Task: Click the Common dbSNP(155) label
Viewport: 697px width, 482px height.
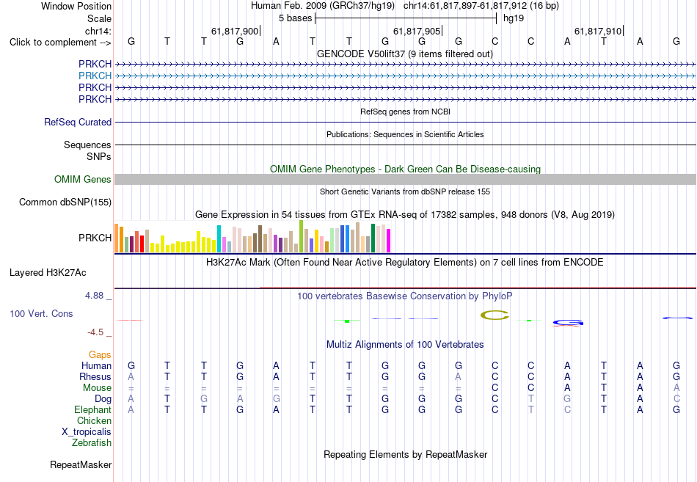Action: click(x=65, y=202)
